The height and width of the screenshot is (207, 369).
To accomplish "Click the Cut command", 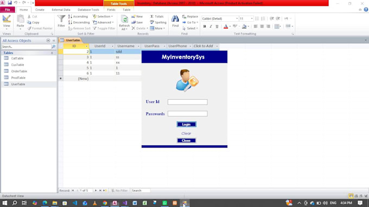I will [x=32, y=16].
